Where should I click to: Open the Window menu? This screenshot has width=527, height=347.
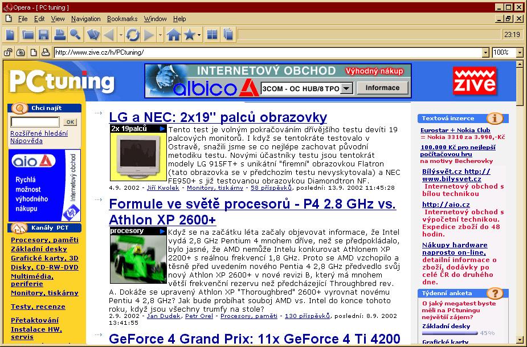point(156,19)
